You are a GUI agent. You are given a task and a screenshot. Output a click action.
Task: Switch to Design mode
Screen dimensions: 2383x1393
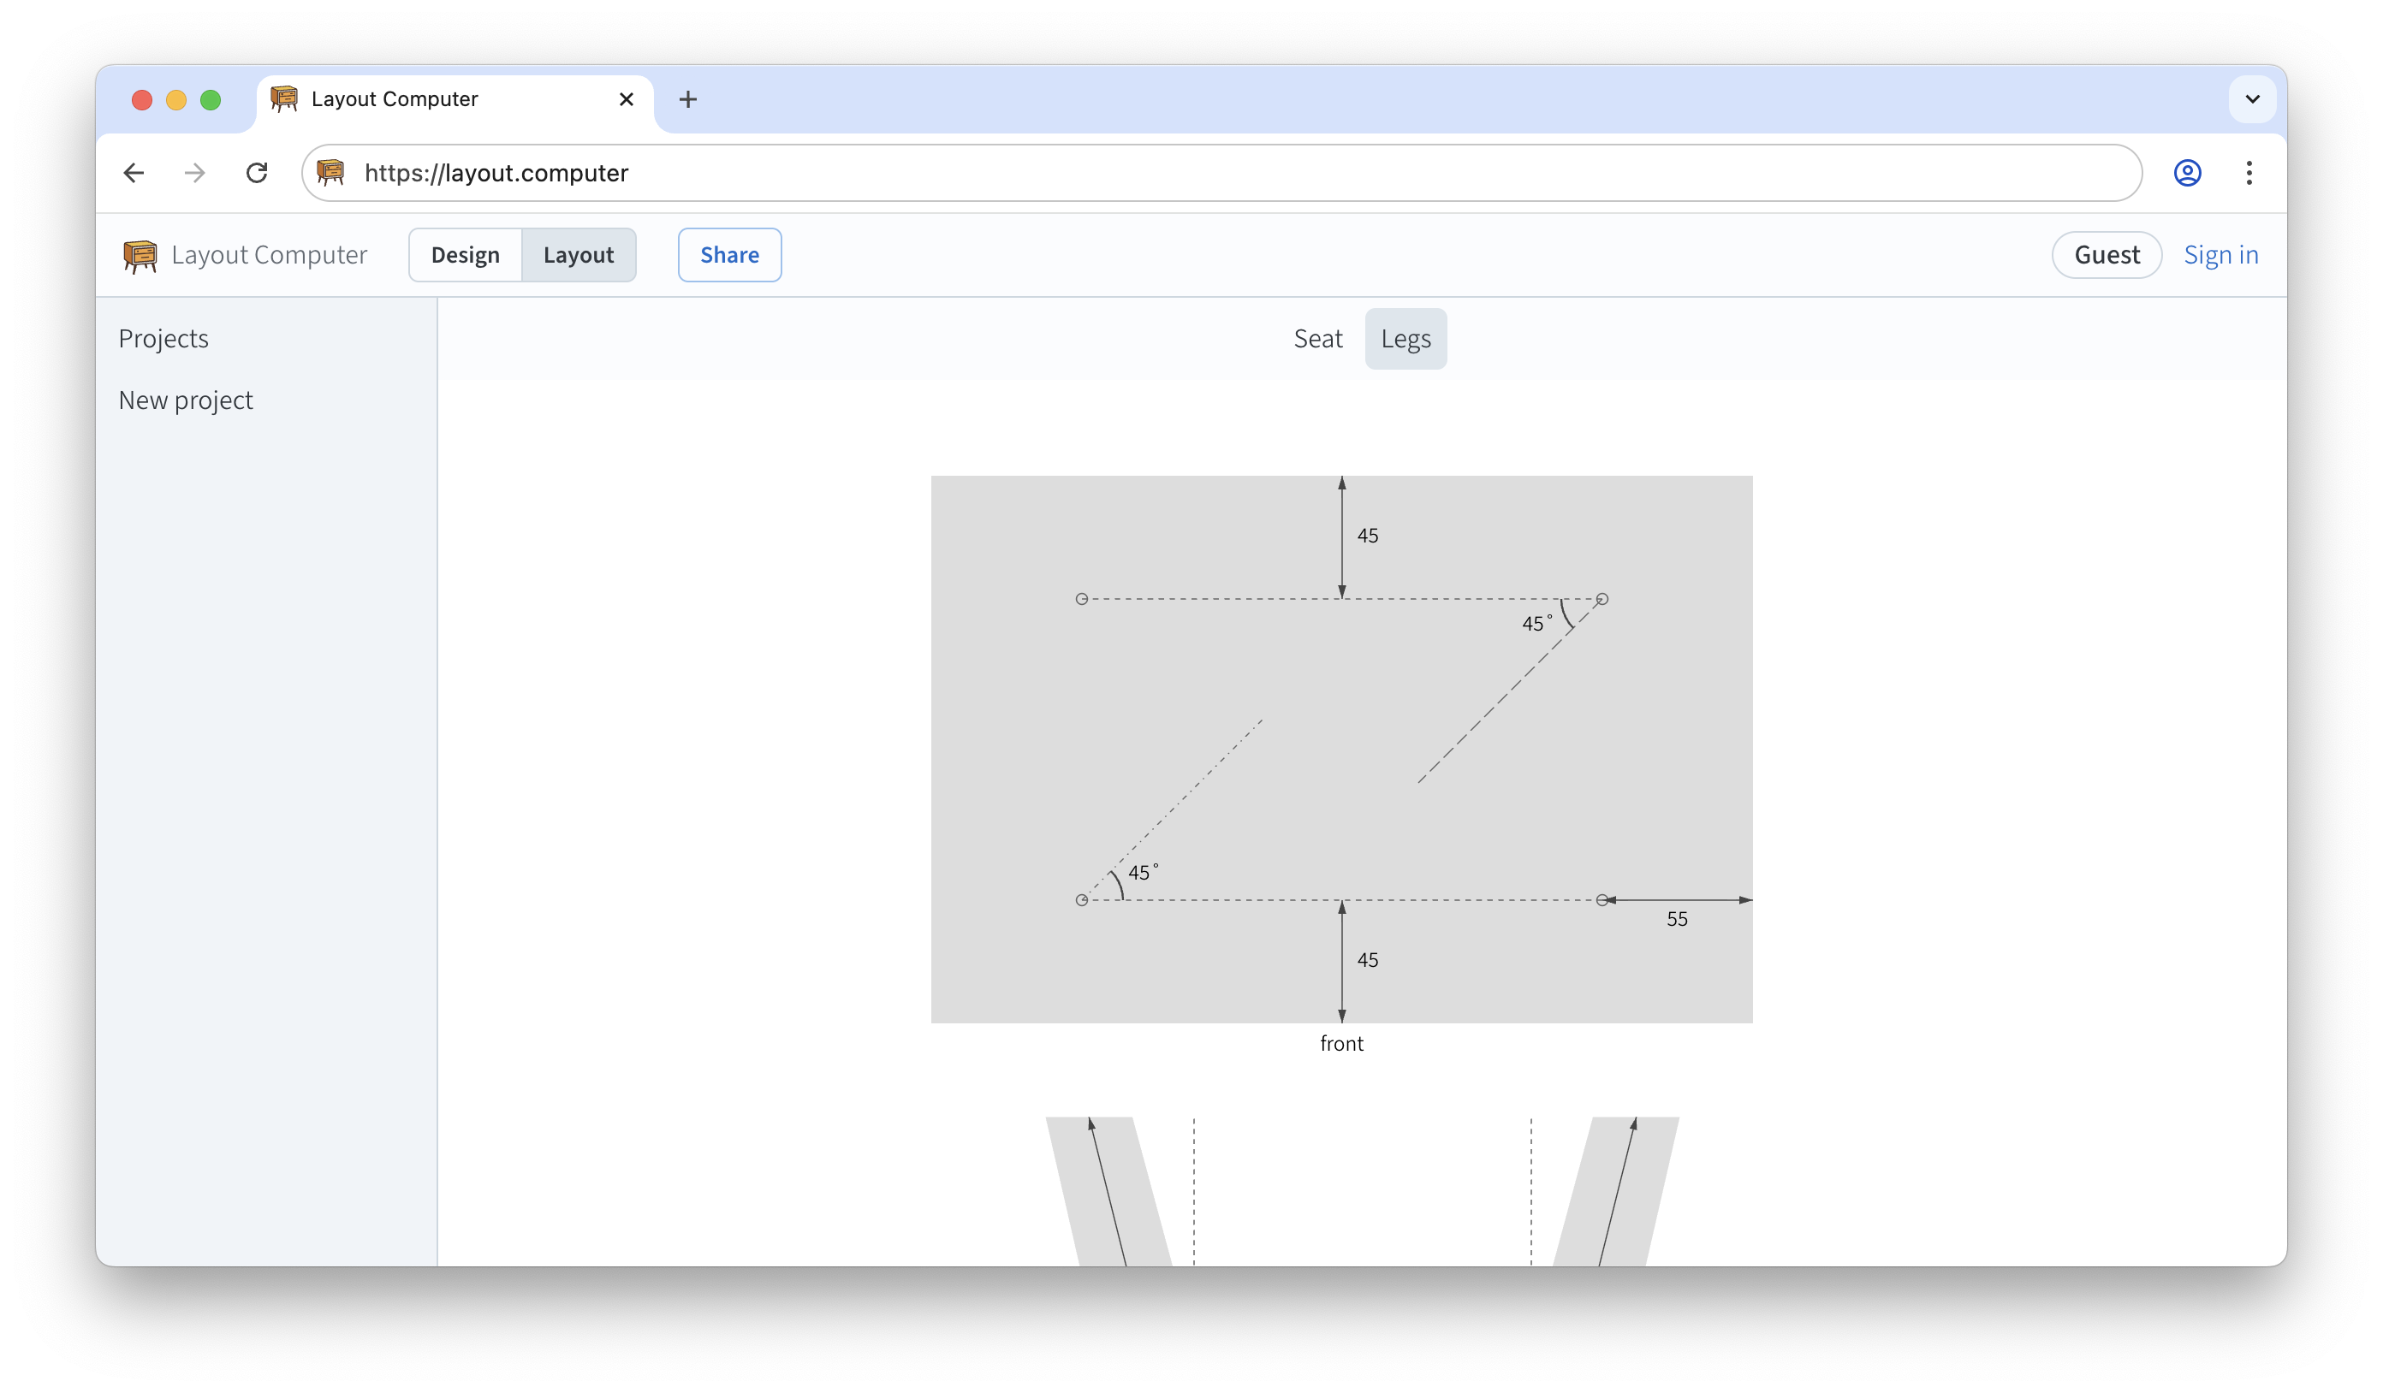tap(466, 255)
